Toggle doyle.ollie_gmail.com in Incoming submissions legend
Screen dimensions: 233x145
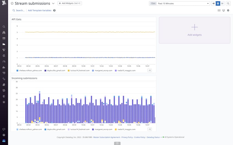[55, 129]
